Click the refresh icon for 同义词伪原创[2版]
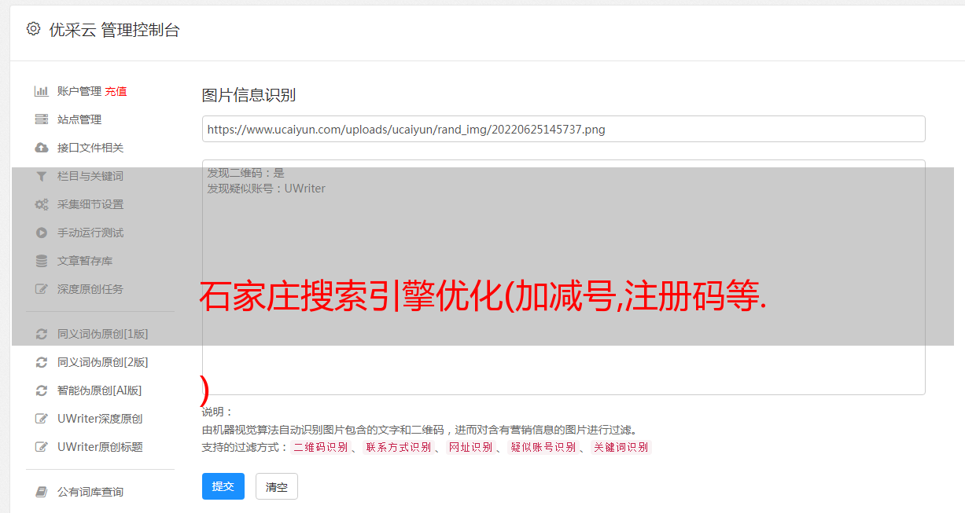 [42, 362]
